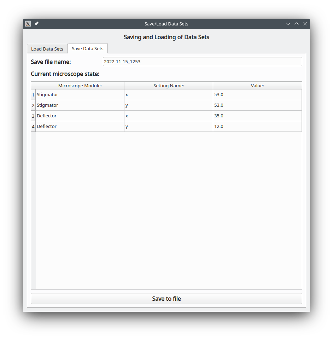Screen dimensions: 333x339
Task: Select row header 2
Action: [33, 105]
